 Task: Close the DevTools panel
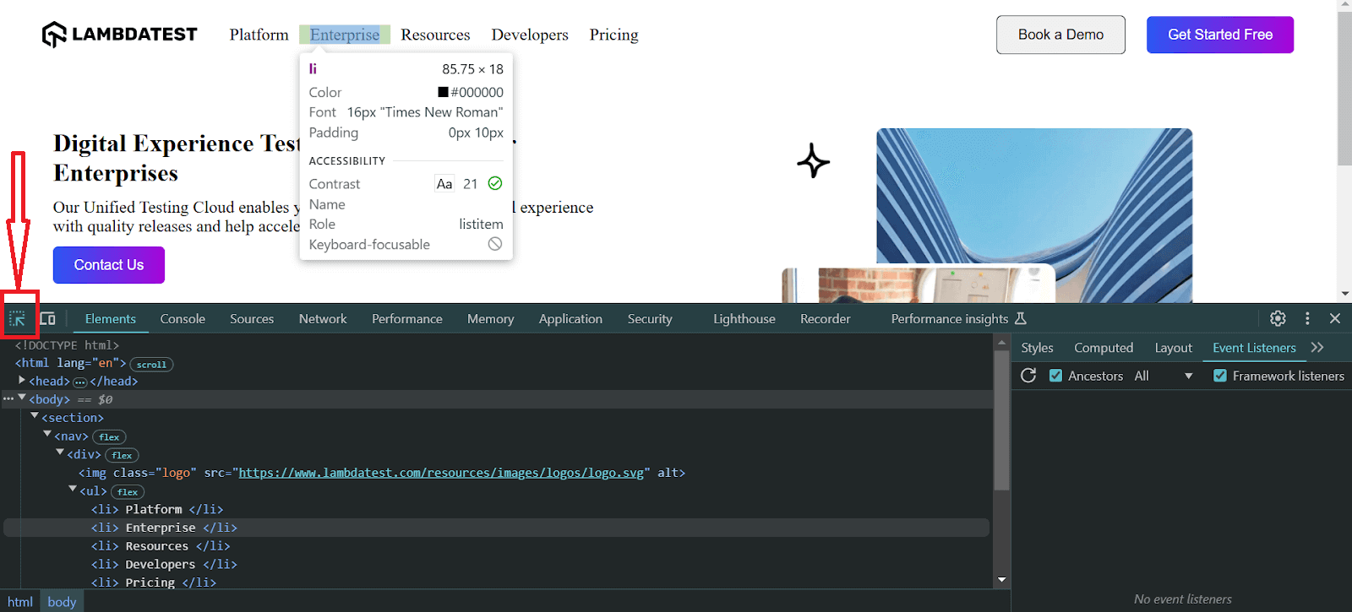[1335, 318]
